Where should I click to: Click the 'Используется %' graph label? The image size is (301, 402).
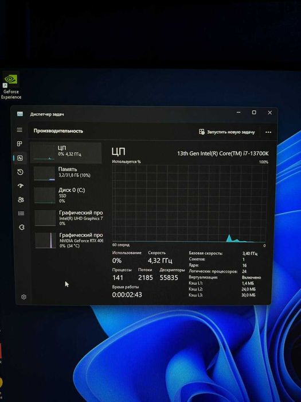[x=126, y=162]
